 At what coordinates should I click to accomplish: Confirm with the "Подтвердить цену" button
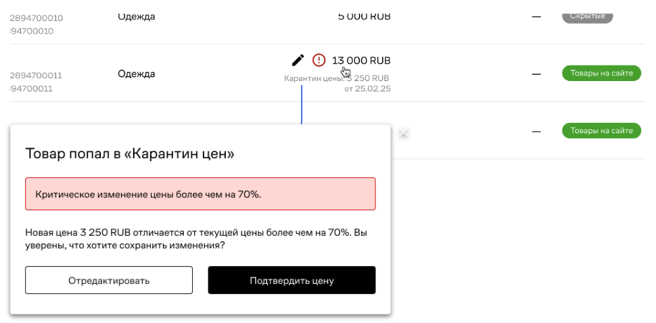click(291, 280)
